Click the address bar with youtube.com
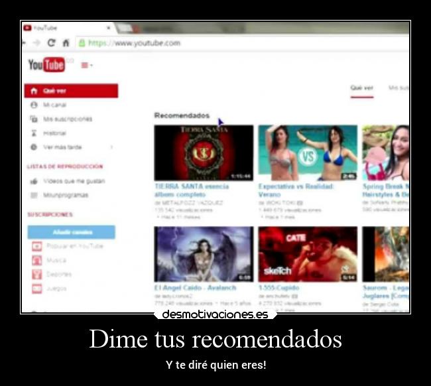Screen dimensions: 431x386 tap(242, 43)
